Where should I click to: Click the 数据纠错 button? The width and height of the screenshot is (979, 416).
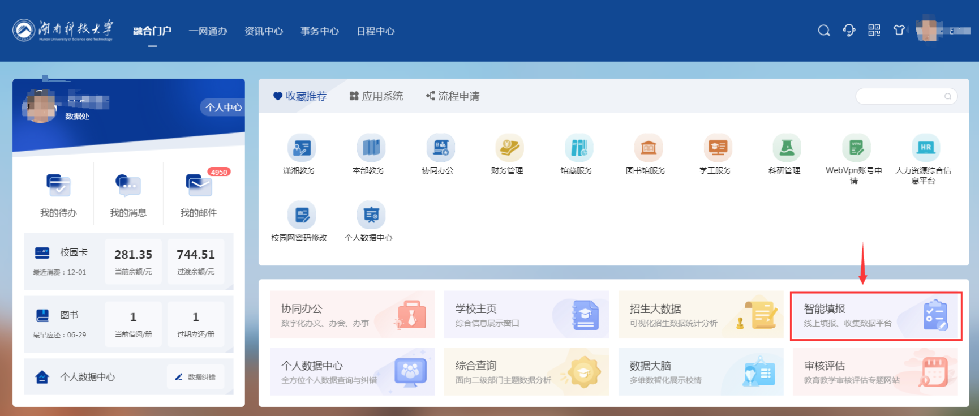(x=196, y=377)
